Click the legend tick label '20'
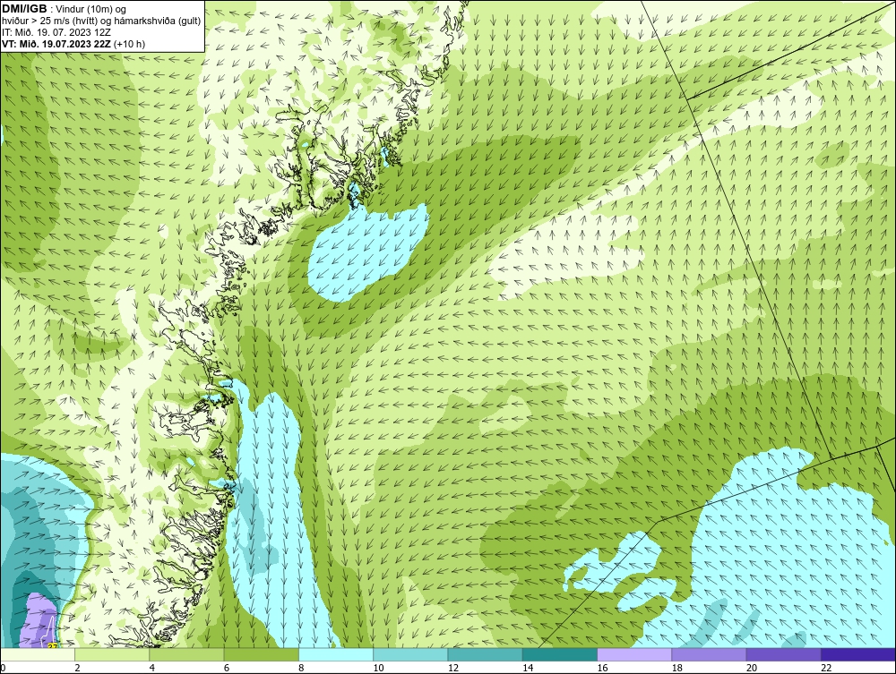Screen dimensions: 896x674 752,668
